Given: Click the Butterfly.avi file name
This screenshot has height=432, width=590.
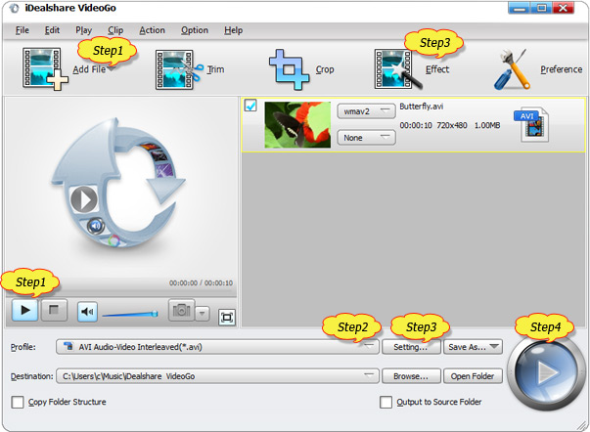Looking at the screenshot, I should point(421,107).
